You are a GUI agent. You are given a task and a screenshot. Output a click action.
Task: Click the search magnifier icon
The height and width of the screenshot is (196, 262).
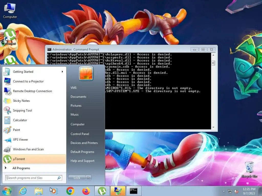pos(59,178)
